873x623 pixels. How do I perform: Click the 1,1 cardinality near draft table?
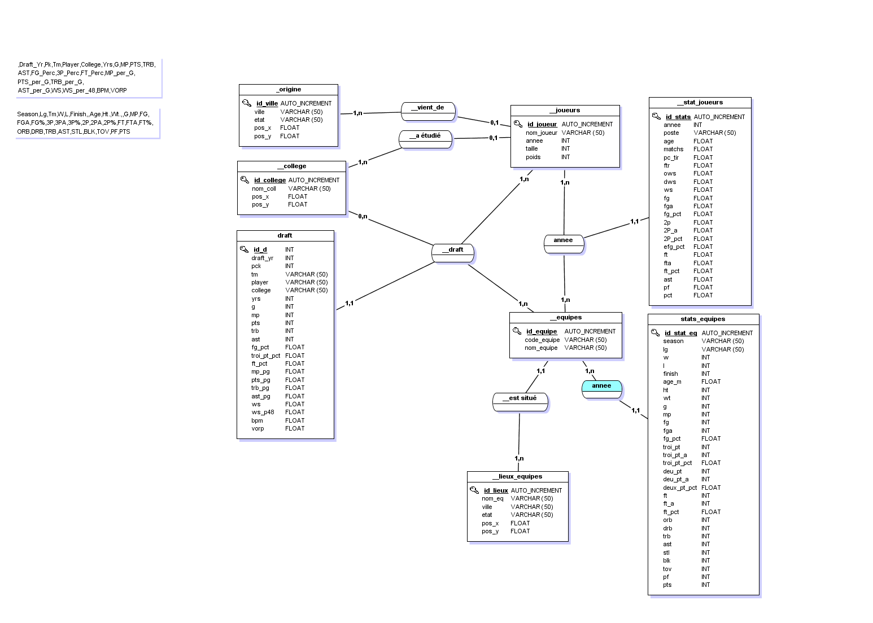[350, 303]
